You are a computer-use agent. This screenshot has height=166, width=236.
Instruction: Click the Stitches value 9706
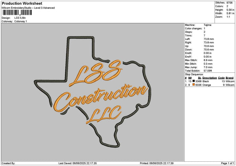(230, 3)
